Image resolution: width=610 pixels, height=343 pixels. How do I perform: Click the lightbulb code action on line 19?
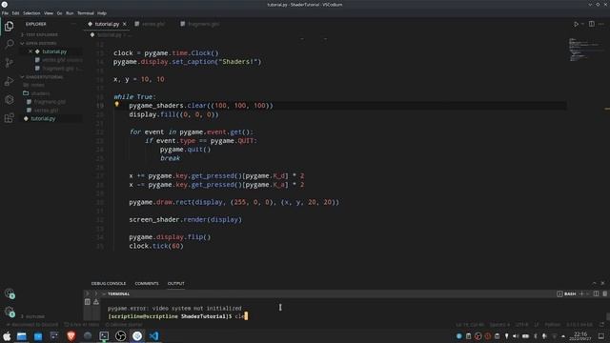click(x=116, y=104)
